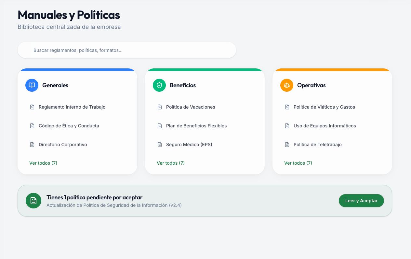Click the document icon beside Seguro Médico (EPS)

160,145
